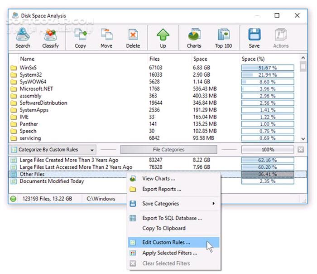Open the Charts view
This screenshot has width=317, height=274.
tap(194, 38)
